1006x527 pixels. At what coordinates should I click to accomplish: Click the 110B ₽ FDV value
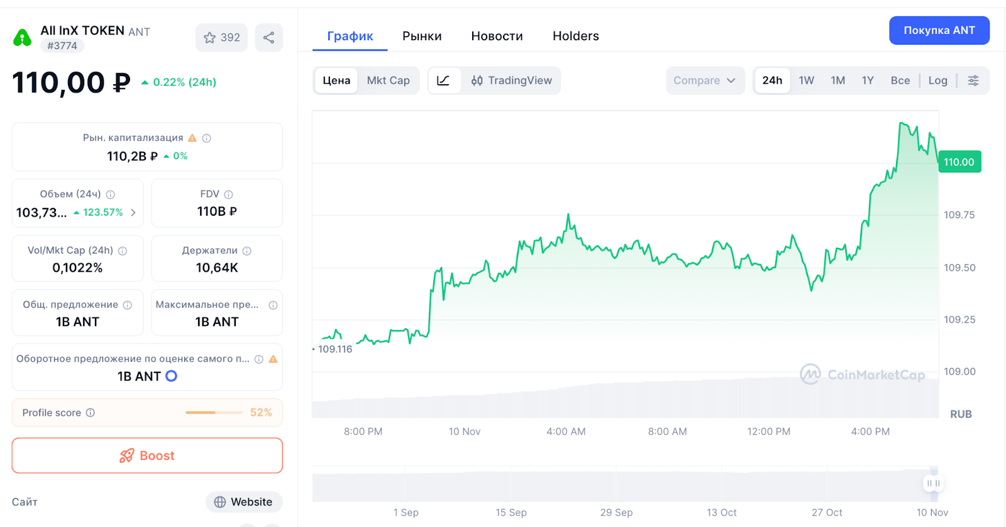[217, 211]
